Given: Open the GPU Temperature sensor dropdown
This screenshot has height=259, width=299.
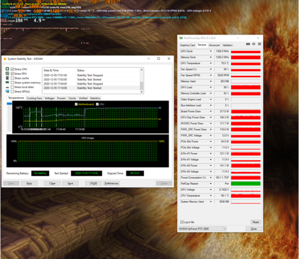Looking at the screenshot, I should 211,63.
